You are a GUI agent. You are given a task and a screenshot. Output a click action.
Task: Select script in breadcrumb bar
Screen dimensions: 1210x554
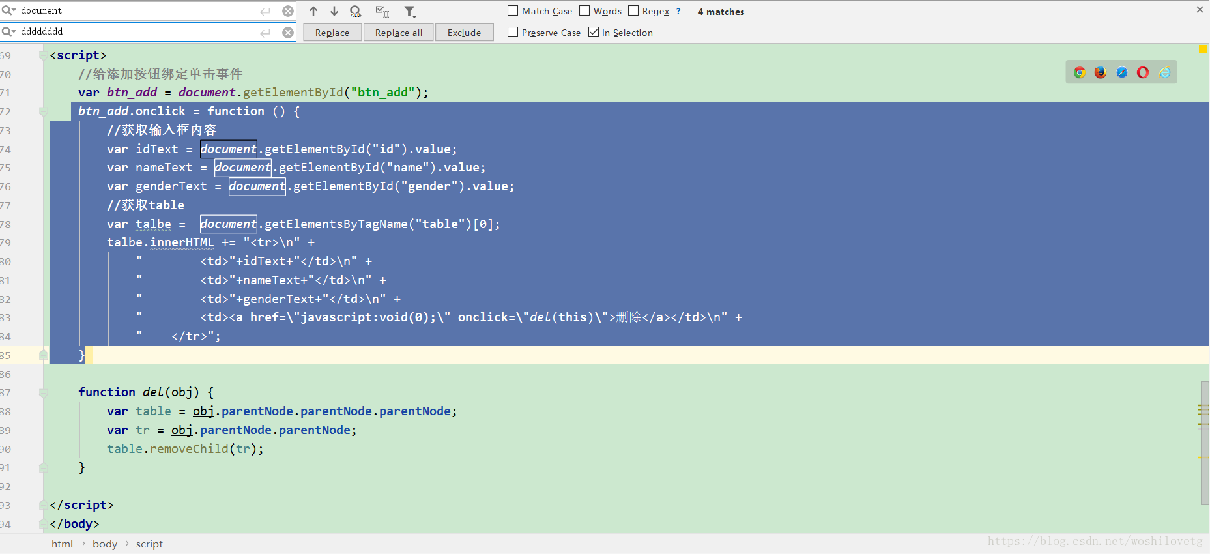point(149,544)
